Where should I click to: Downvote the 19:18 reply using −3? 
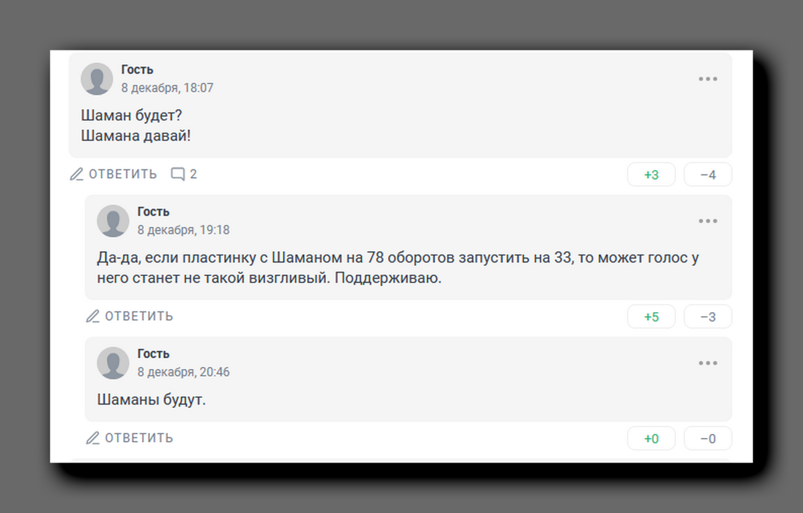pos(707,316)
